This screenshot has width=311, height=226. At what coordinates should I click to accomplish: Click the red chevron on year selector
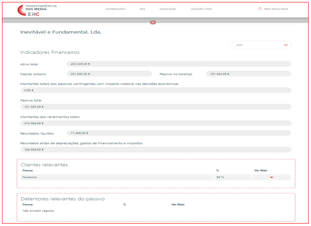(x=286, y=45)
